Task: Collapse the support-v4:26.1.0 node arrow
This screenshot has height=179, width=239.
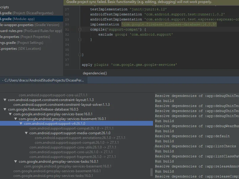Action: tap(21, 124)
